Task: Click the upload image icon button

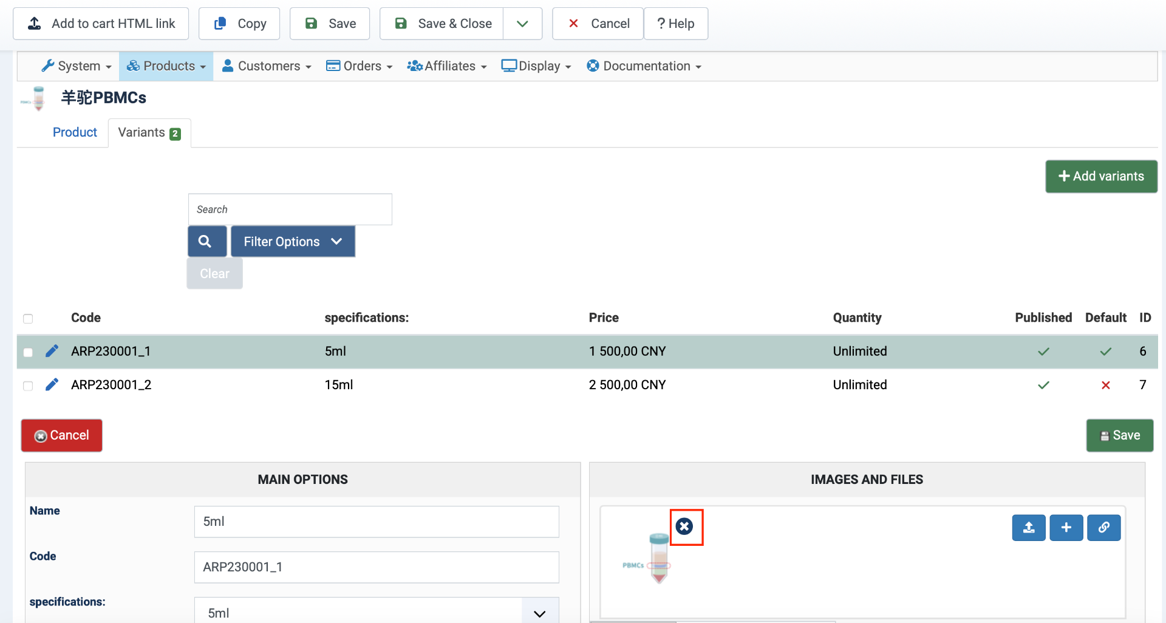Action: pyautogui.click(x=1028, y=528)
